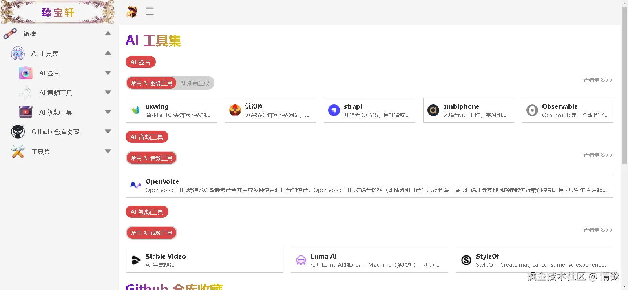Viewport: 628px width, 290px height.
Task: Collapse the 链接 sidebar section arrow
Action: tap(108, 34)
